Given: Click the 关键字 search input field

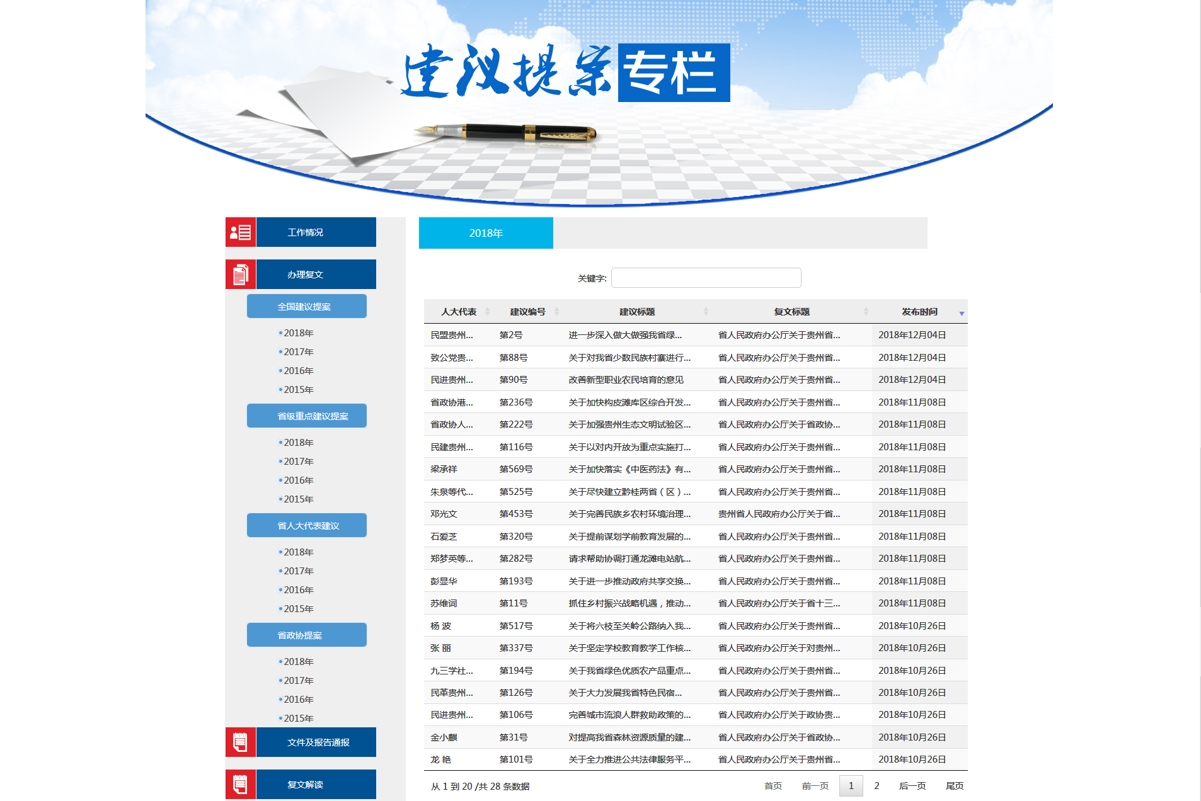Looking at the screenshot, I should pos(706,278).
